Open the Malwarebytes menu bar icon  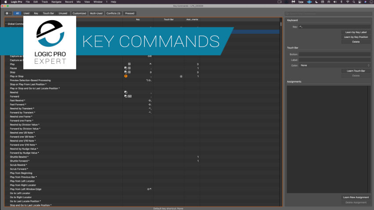[293, 2]
